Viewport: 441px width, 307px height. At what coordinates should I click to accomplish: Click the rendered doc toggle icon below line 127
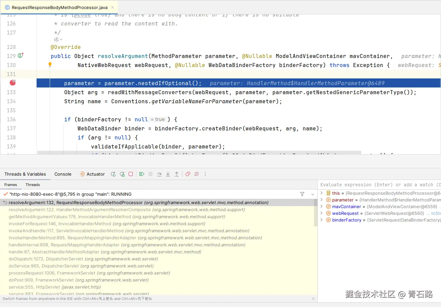pos(58,40)
